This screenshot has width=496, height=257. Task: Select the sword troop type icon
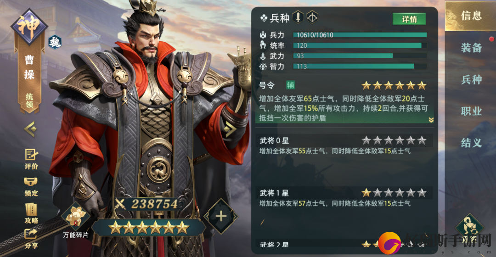click(298, 17)
